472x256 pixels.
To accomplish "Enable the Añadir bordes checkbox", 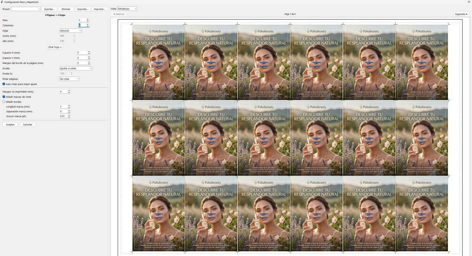I will pos(4,102).
